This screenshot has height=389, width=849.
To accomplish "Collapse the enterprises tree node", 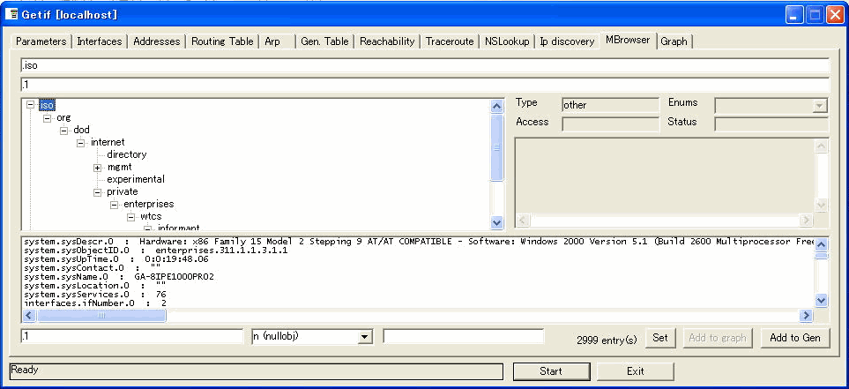I will click(115, 205).
